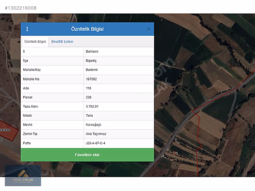This screenshot has height=191, width=255.
Task: Select the Ada value 118
Action: pyautogui.click(x=88, y=88)
